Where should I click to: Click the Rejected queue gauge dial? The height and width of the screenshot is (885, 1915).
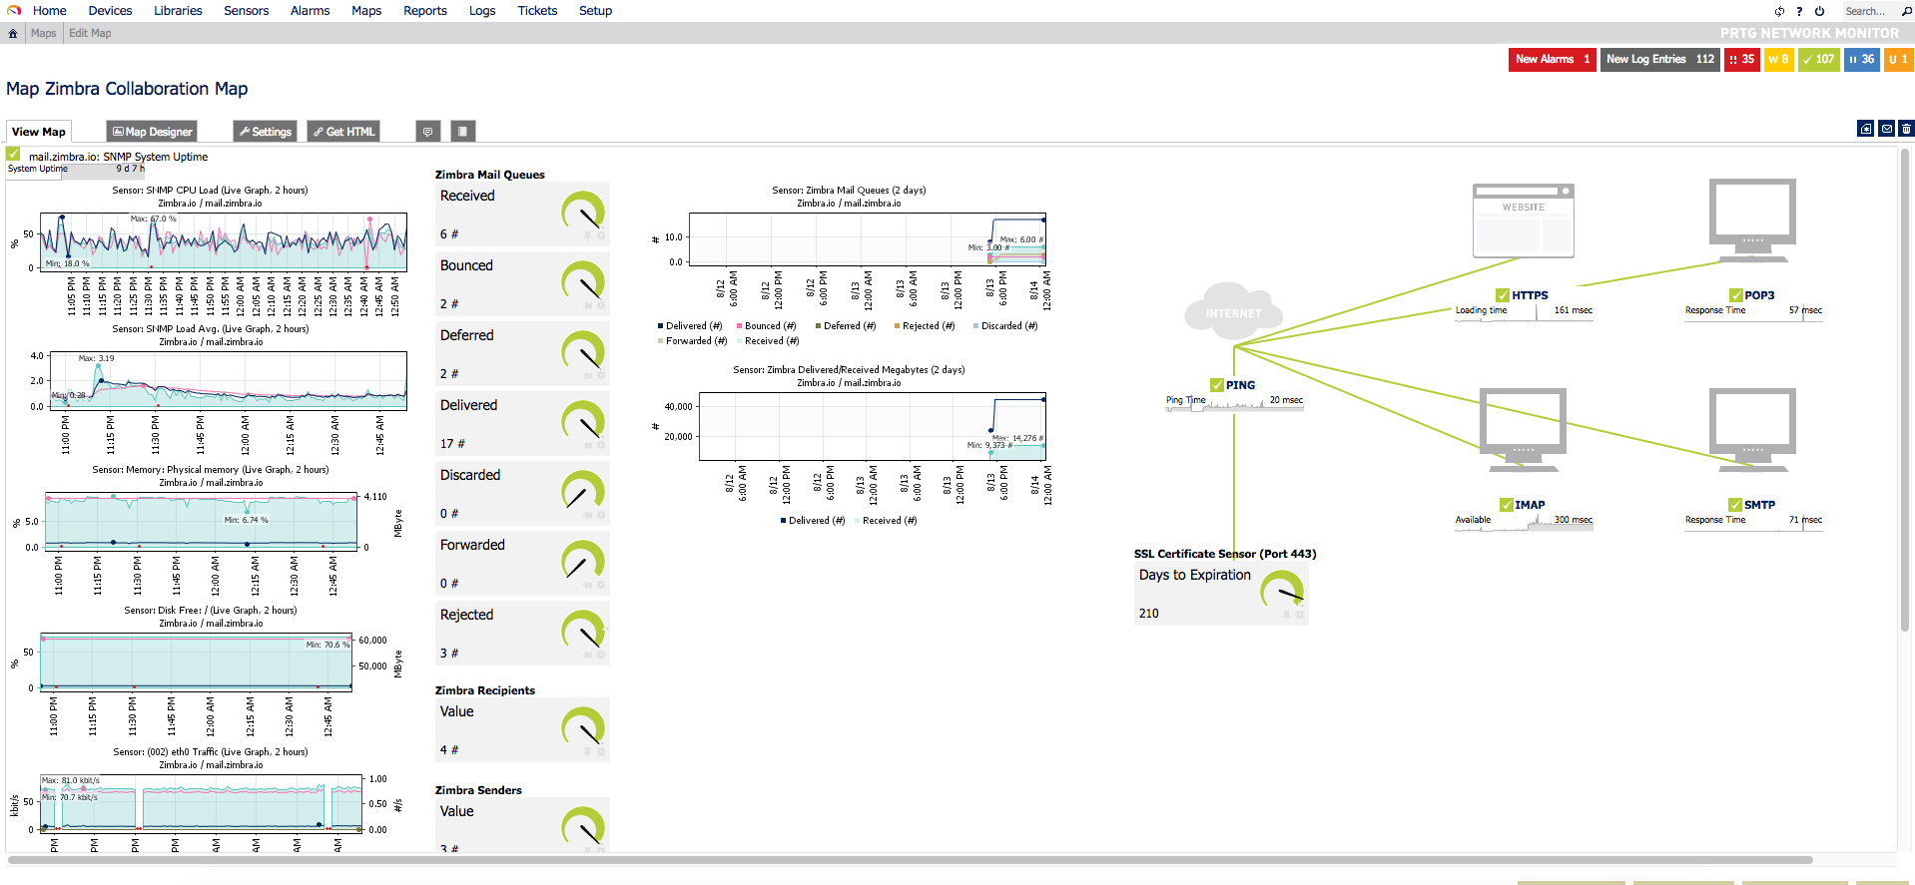pos(583,631)
